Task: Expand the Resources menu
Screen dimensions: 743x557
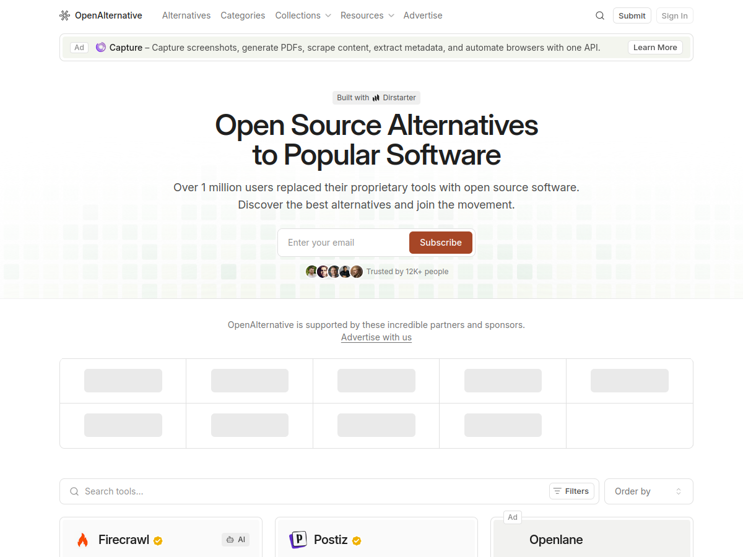Action: [x=367, y=15]
